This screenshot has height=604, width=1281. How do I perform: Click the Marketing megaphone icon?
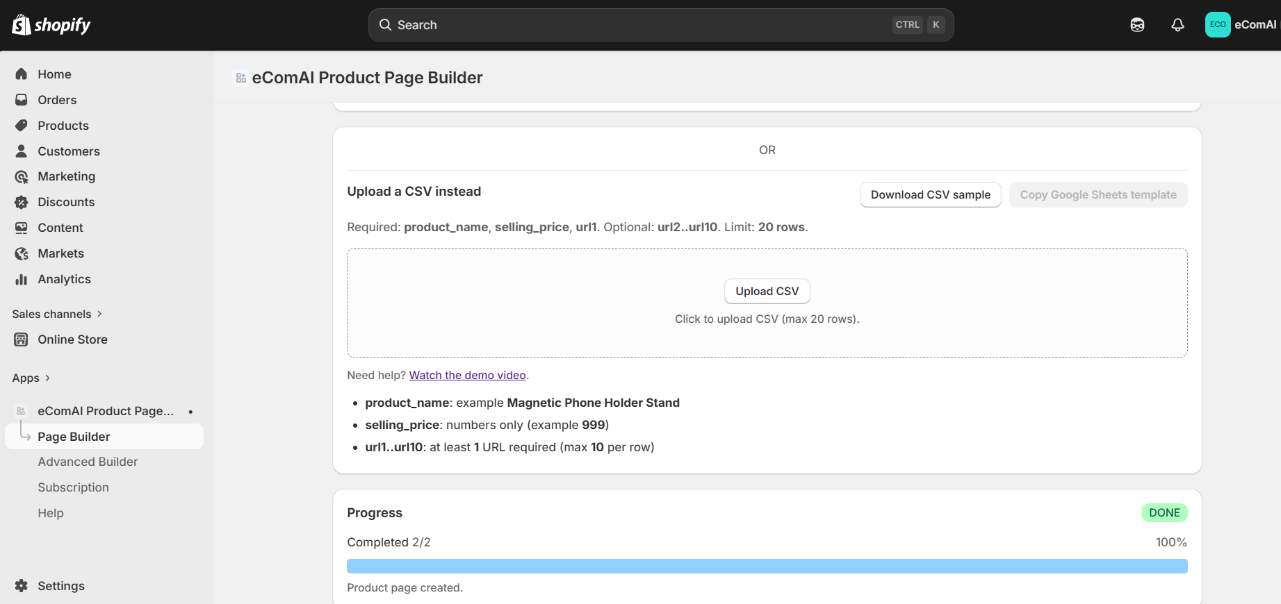22,176
